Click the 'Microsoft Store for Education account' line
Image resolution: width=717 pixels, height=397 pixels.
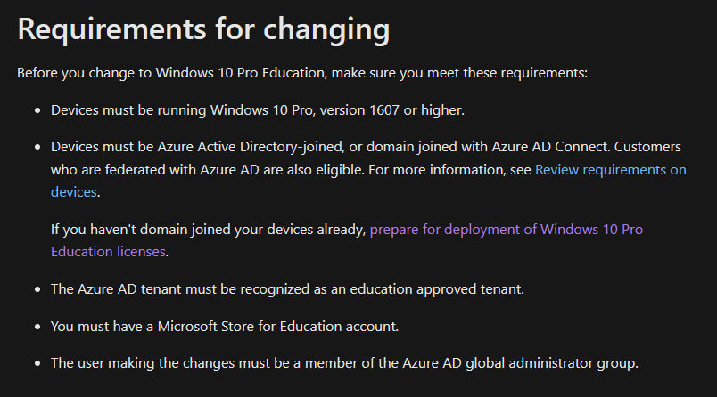pyautogui.click(x=224, y=326)
